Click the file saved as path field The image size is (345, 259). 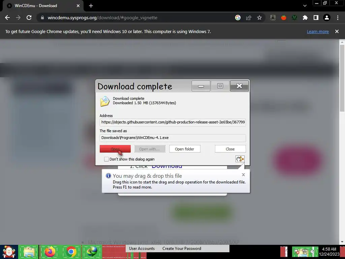pos(173,138)
